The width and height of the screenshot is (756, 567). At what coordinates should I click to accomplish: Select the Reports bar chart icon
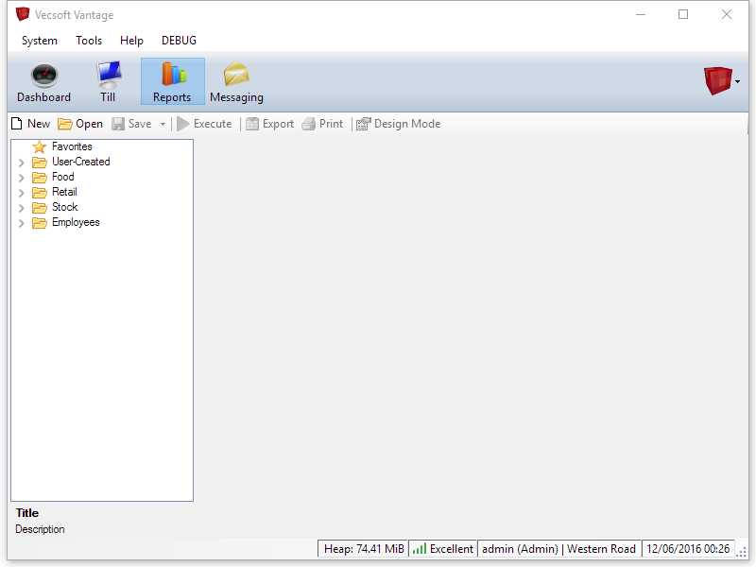172,76
